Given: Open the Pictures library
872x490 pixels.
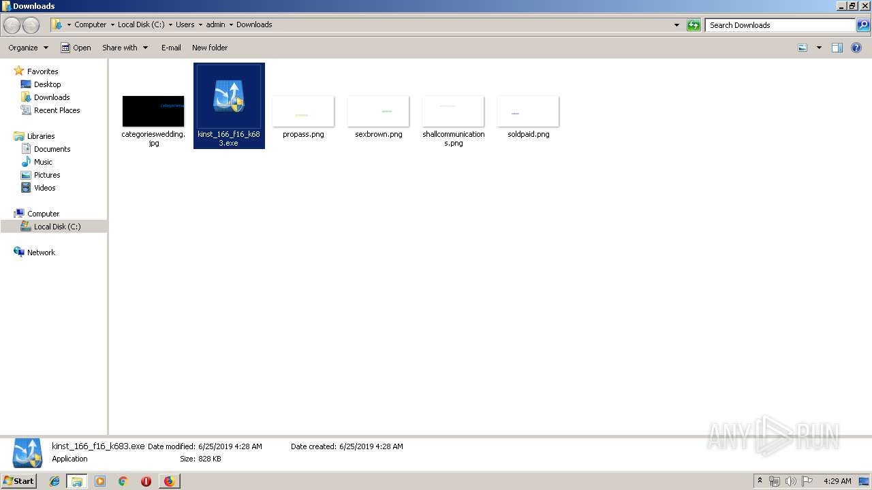Looking at the screenshot, I should pos(47,175).
